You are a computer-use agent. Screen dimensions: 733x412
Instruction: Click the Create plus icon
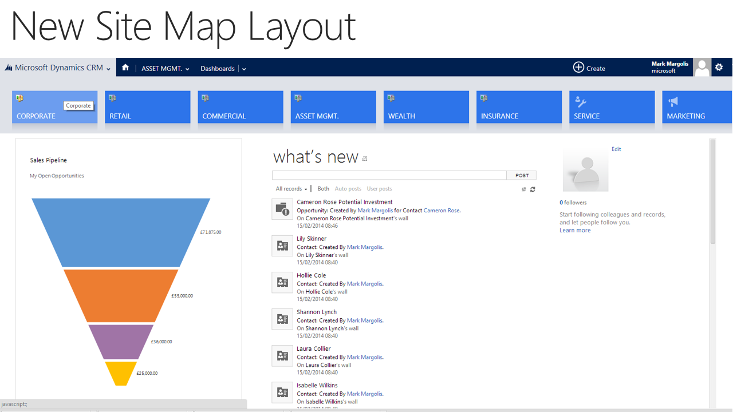pos(578,68)
